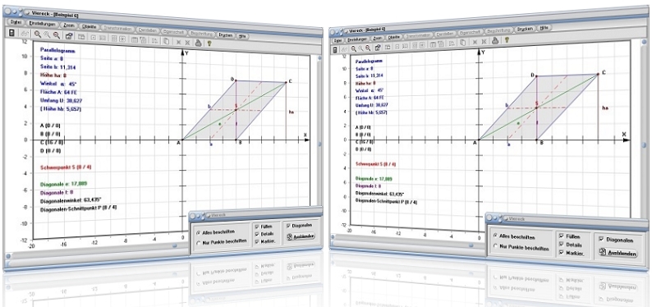Click the printer icon in right window toolbar
This screenshot has height=307, width=652.
495,40
